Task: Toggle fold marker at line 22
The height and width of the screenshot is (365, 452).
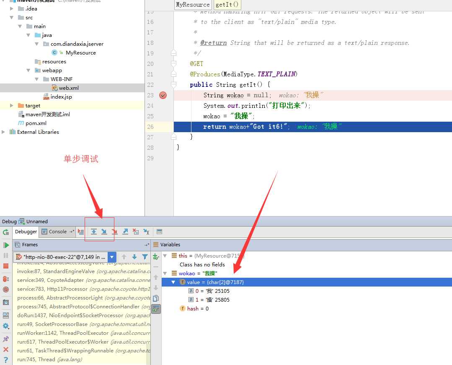Action: (x=173, y=85)
